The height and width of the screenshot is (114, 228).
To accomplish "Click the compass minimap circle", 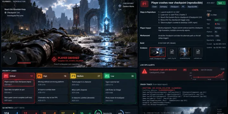I will pyautogui.click(x=10, y=58).
